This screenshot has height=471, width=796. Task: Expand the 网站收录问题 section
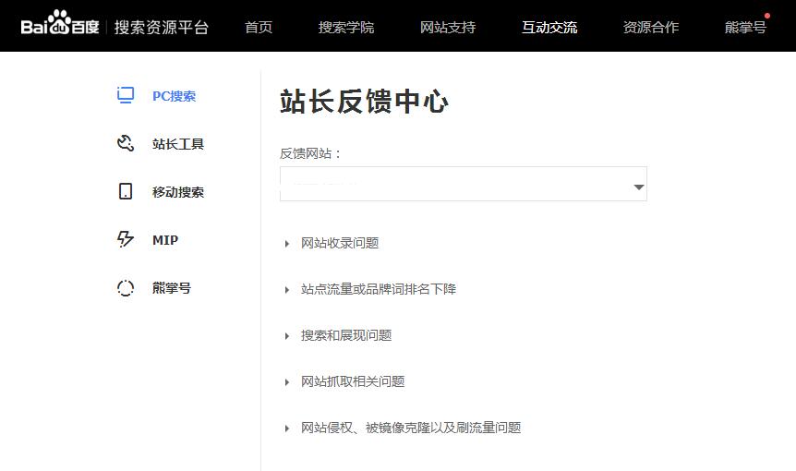[x=339, y=243]
